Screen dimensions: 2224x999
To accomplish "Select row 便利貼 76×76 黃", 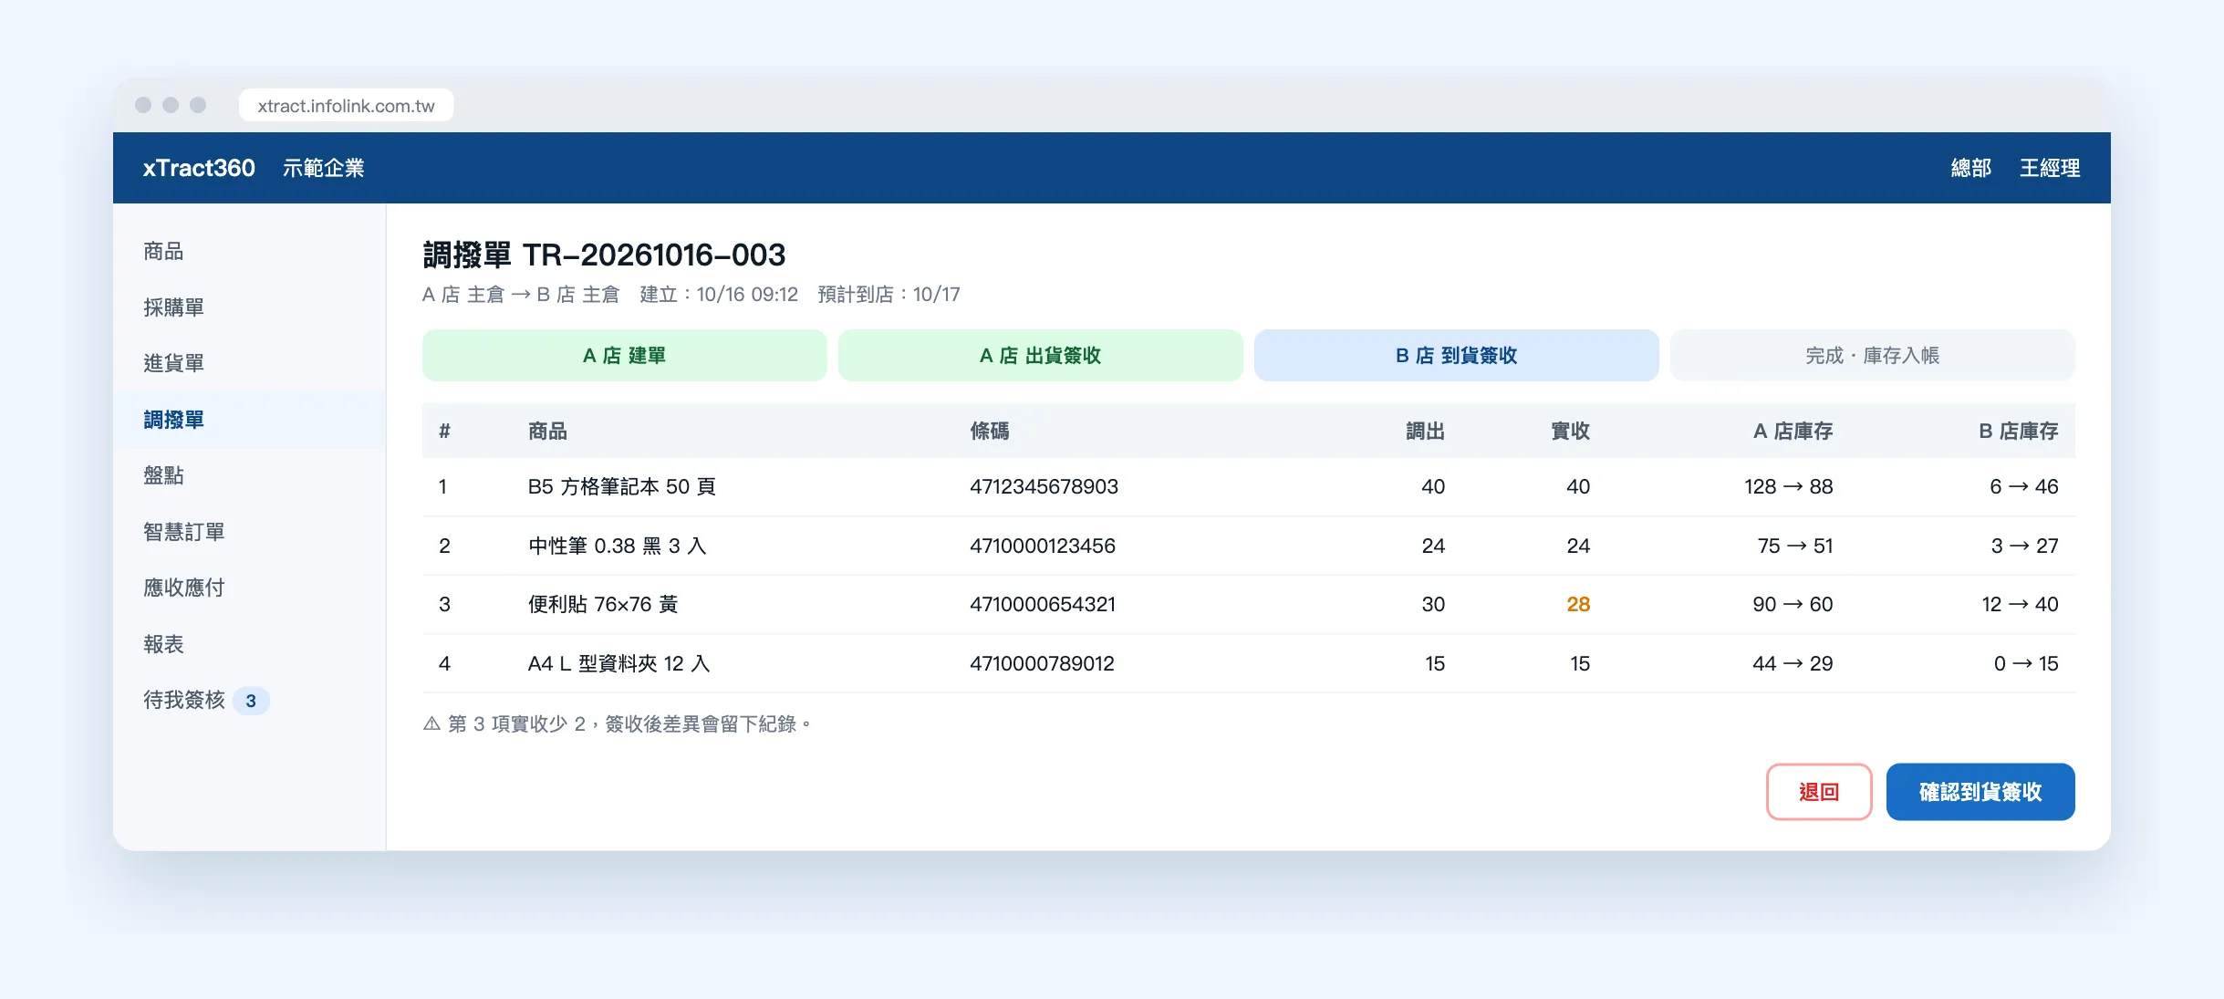I will coord(1249,604).
